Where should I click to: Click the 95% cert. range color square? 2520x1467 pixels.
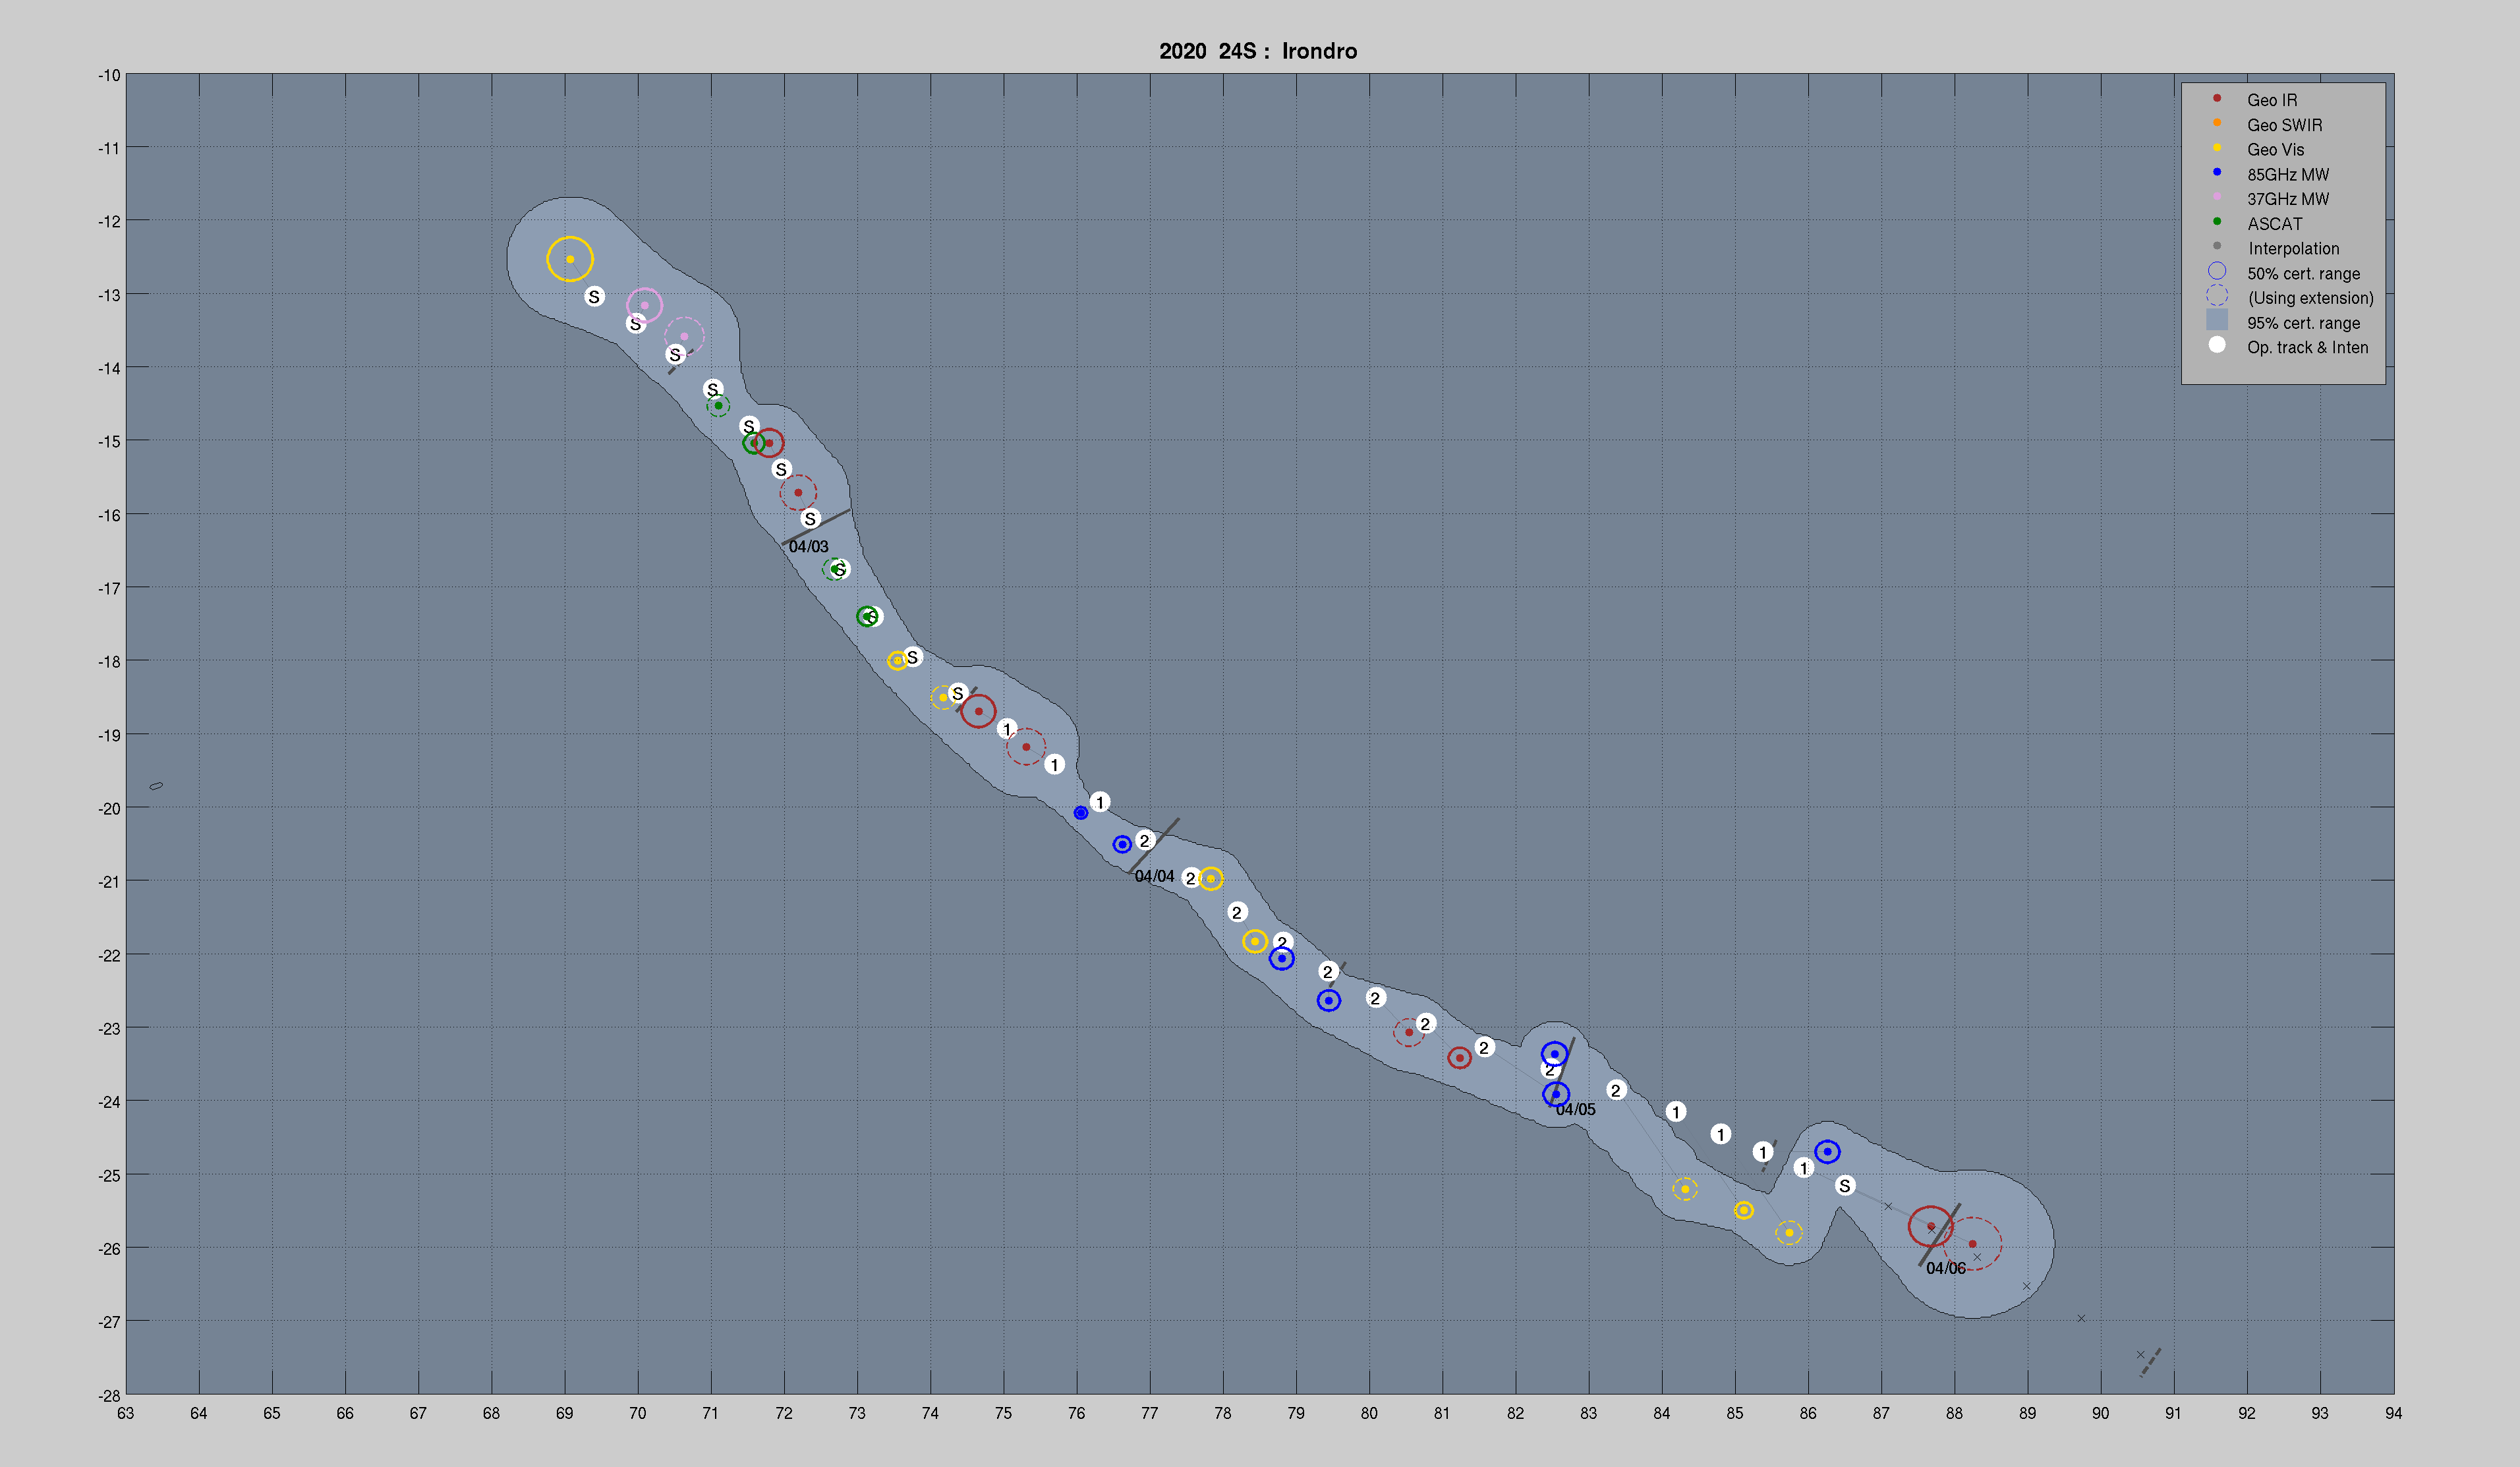coord(2216,320)
